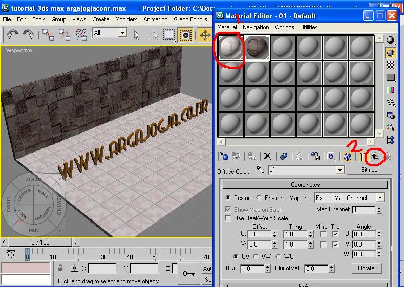This screenshot has width=404, height=287.
Task: Click Video Color Check icon
Action: [x=391, y=90]
